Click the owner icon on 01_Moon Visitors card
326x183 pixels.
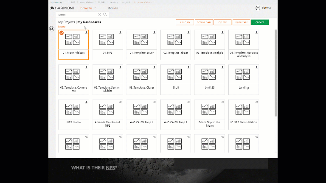86,32
